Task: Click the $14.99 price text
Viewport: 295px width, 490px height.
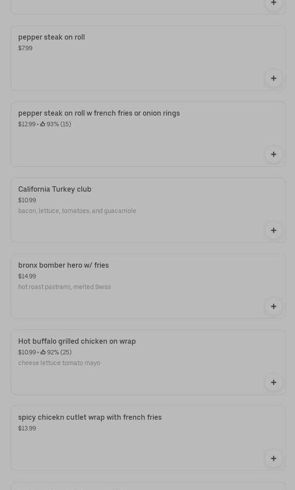Action: tap(27, 276)
